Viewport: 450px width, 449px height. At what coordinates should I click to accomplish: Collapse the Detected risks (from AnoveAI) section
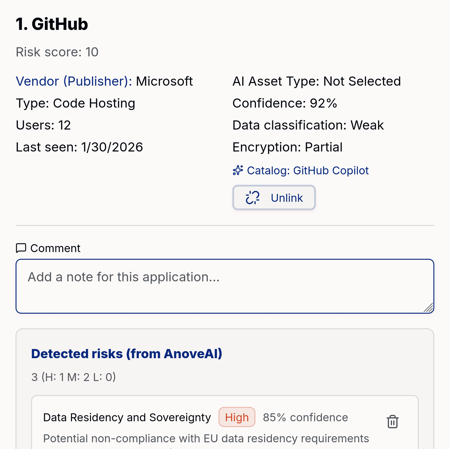[x=127, y=353]
